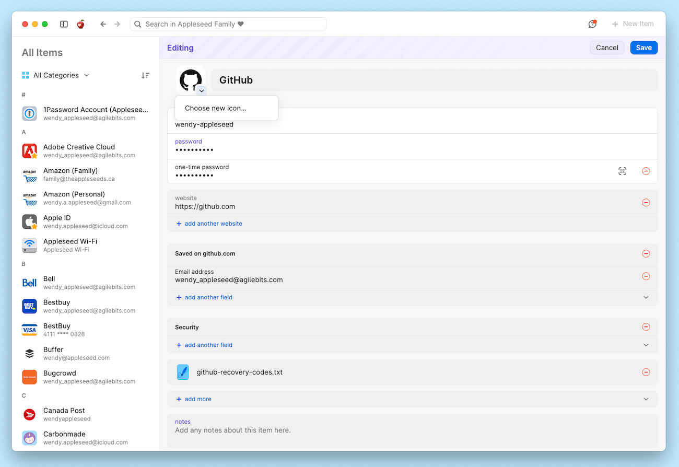The width and height of the screenshot is (679, 467).
Task: Select Amazon (Personal) list item
Action: coord(86,199)
